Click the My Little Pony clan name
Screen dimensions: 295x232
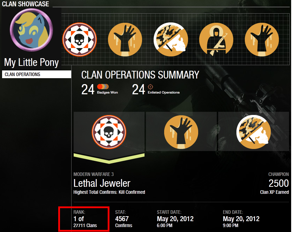(x=32, y=62)
